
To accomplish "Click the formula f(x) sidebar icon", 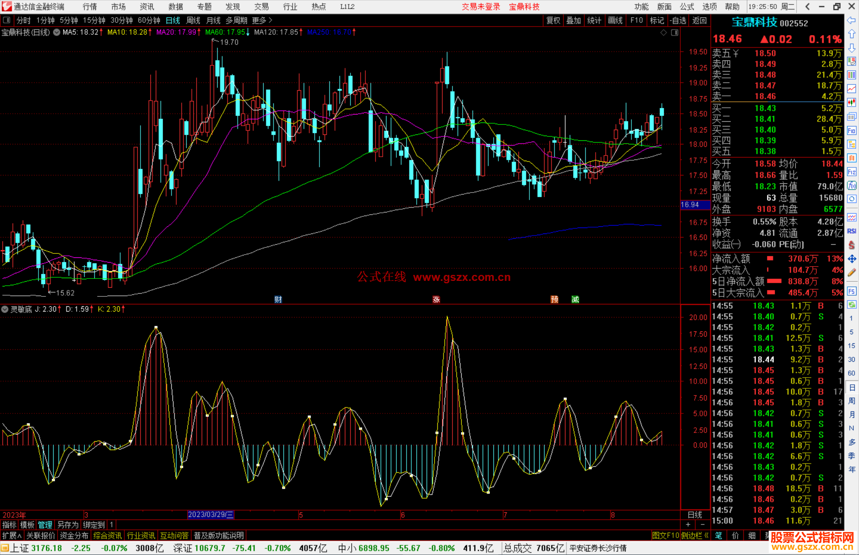I will point(851,185).
